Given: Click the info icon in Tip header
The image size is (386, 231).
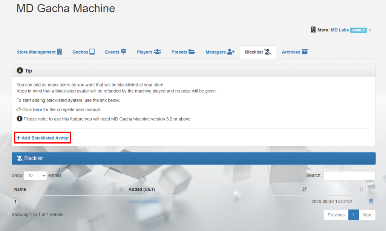Looking at the screenshot, I should pos(20,71).
